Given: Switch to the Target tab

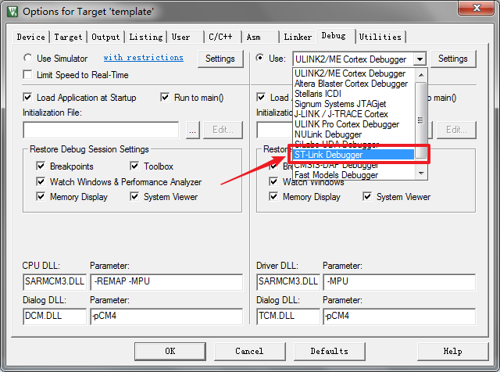Looking at the screenshot, I should tap(68, 37).
